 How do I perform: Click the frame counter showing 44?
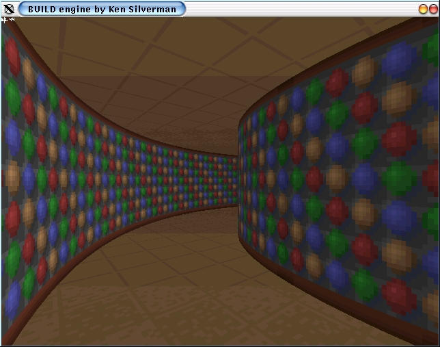(8, 19)
